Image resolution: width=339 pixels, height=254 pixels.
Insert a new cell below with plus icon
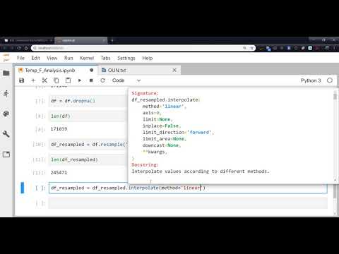coord(33,80)
